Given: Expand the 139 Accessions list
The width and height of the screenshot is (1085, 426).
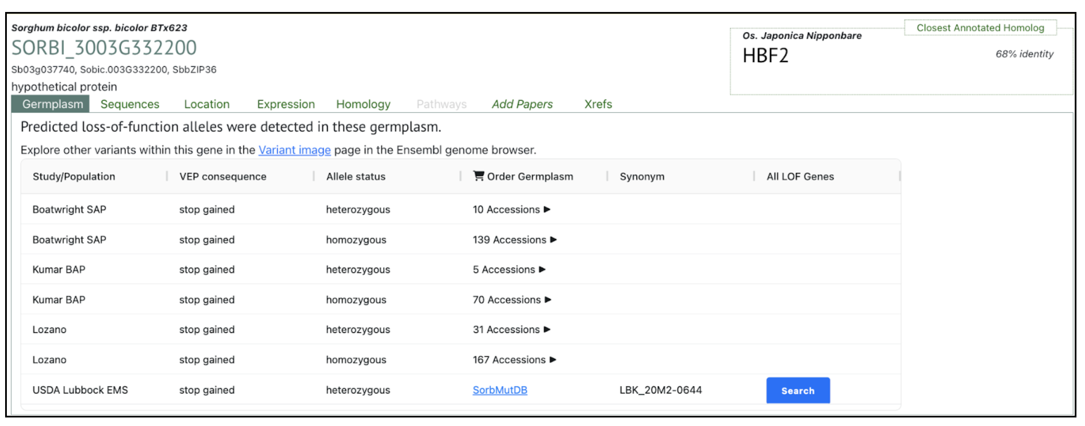Looking at the screenshot, I should pos(514,240).
